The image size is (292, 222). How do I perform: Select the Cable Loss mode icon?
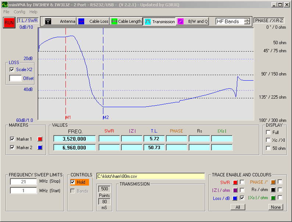[81, 21]
